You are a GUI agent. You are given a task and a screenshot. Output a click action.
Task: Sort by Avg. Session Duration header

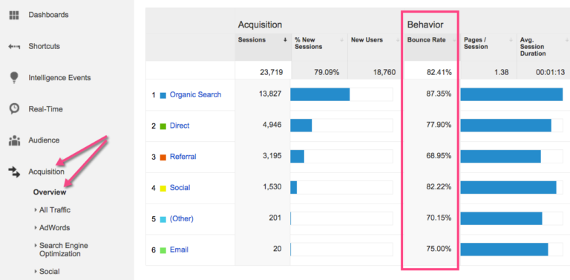(x=544, y=47)
